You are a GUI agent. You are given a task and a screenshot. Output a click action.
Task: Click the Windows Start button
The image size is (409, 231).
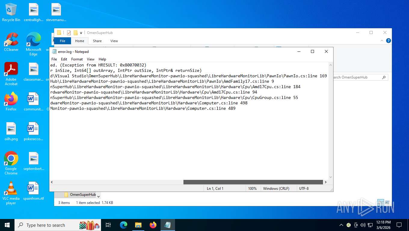7,225
